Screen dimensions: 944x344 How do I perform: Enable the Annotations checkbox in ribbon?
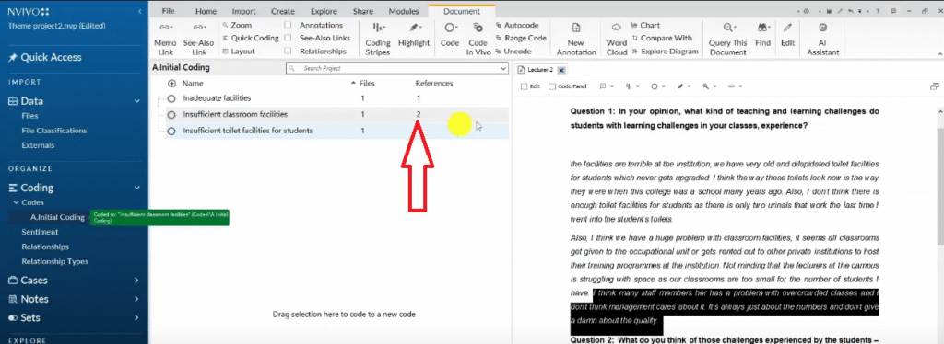pyautogui.click(x=288, y=25)
